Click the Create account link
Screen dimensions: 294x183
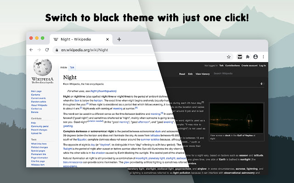pos(249,66)
